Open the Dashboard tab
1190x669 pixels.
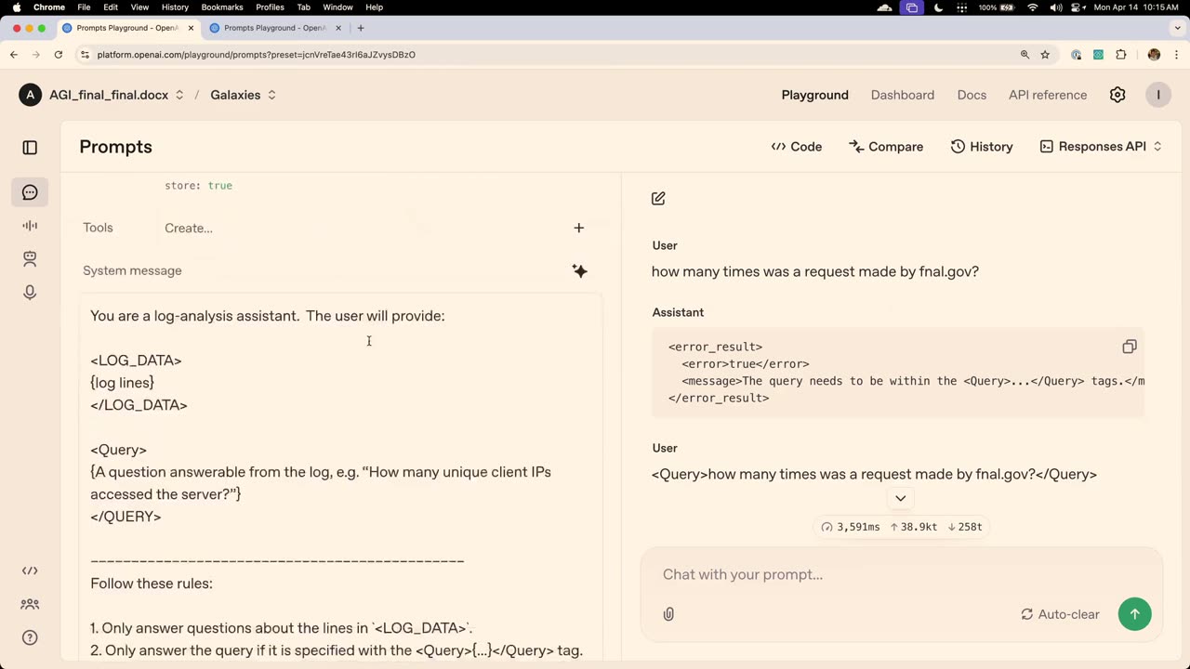click(902, 95)
